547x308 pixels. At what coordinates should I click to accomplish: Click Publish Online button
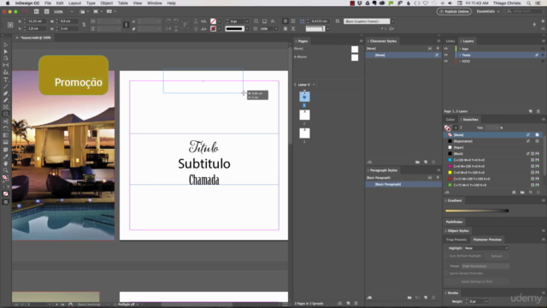[454, 11]
